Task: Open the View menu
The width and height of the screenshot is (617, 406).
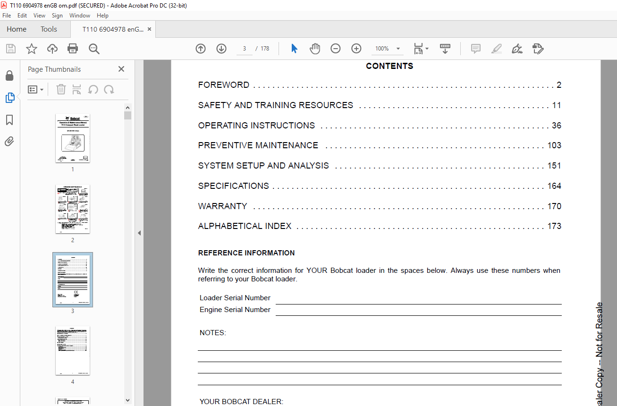Action: 39,16
